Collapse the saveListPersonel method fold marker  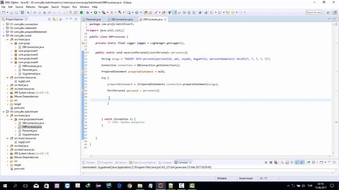pos(88,53)
